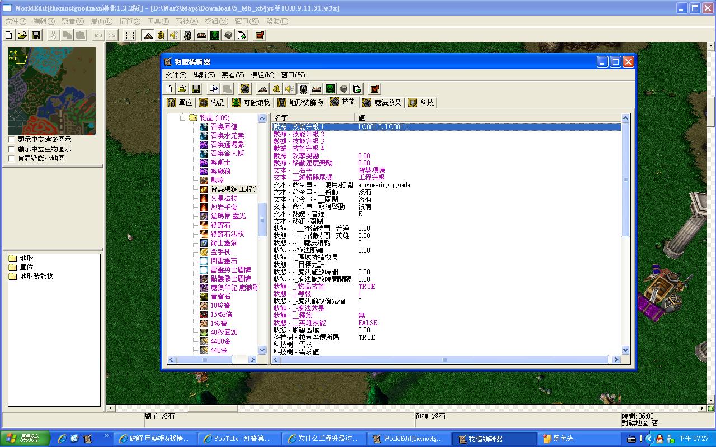Click 值 column header

click(x=488, y=118)
